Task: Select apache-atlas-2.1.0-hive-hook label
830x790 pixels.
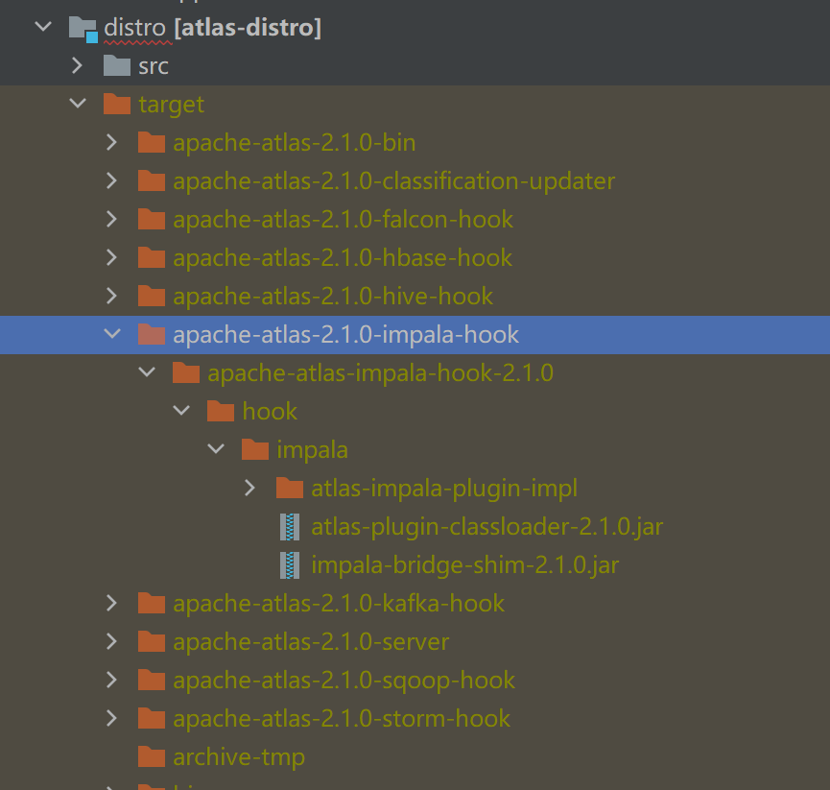Action: click(333, 297)
